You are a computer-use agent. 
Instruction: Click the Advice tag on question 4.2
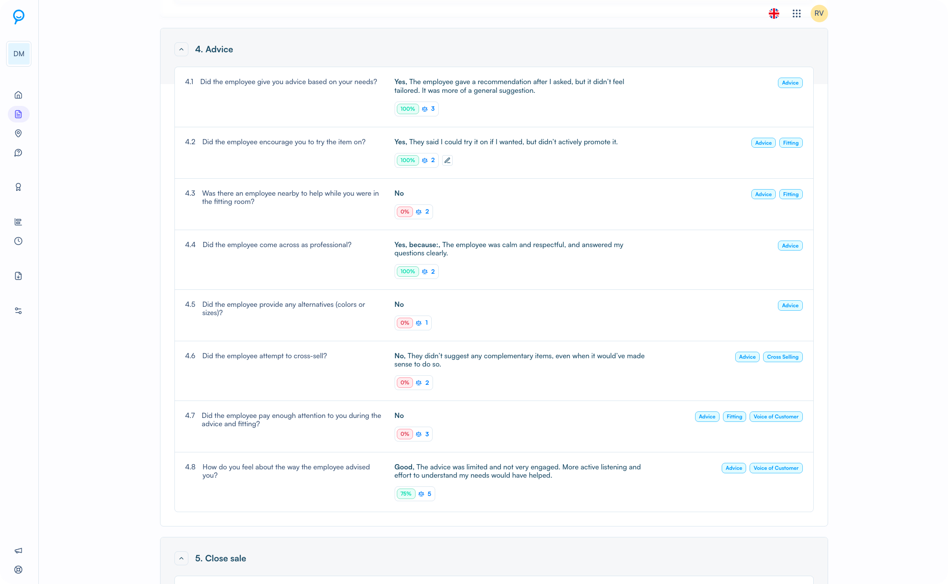(x=763, y=143)
